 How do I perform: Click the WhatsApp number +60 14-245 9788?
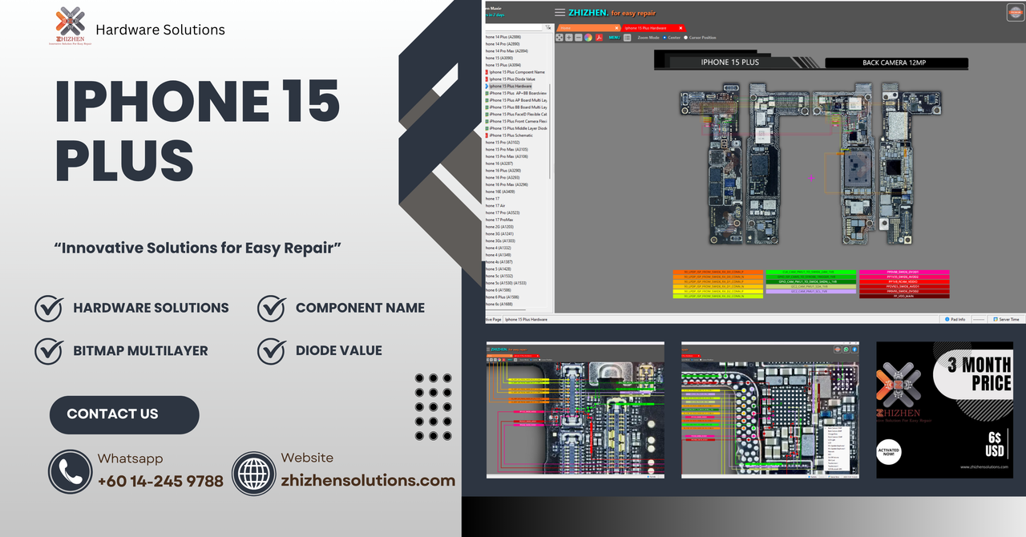tap(160, 482)
